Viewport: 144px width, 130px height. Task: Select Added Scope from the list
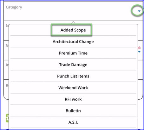coord(73,30)
